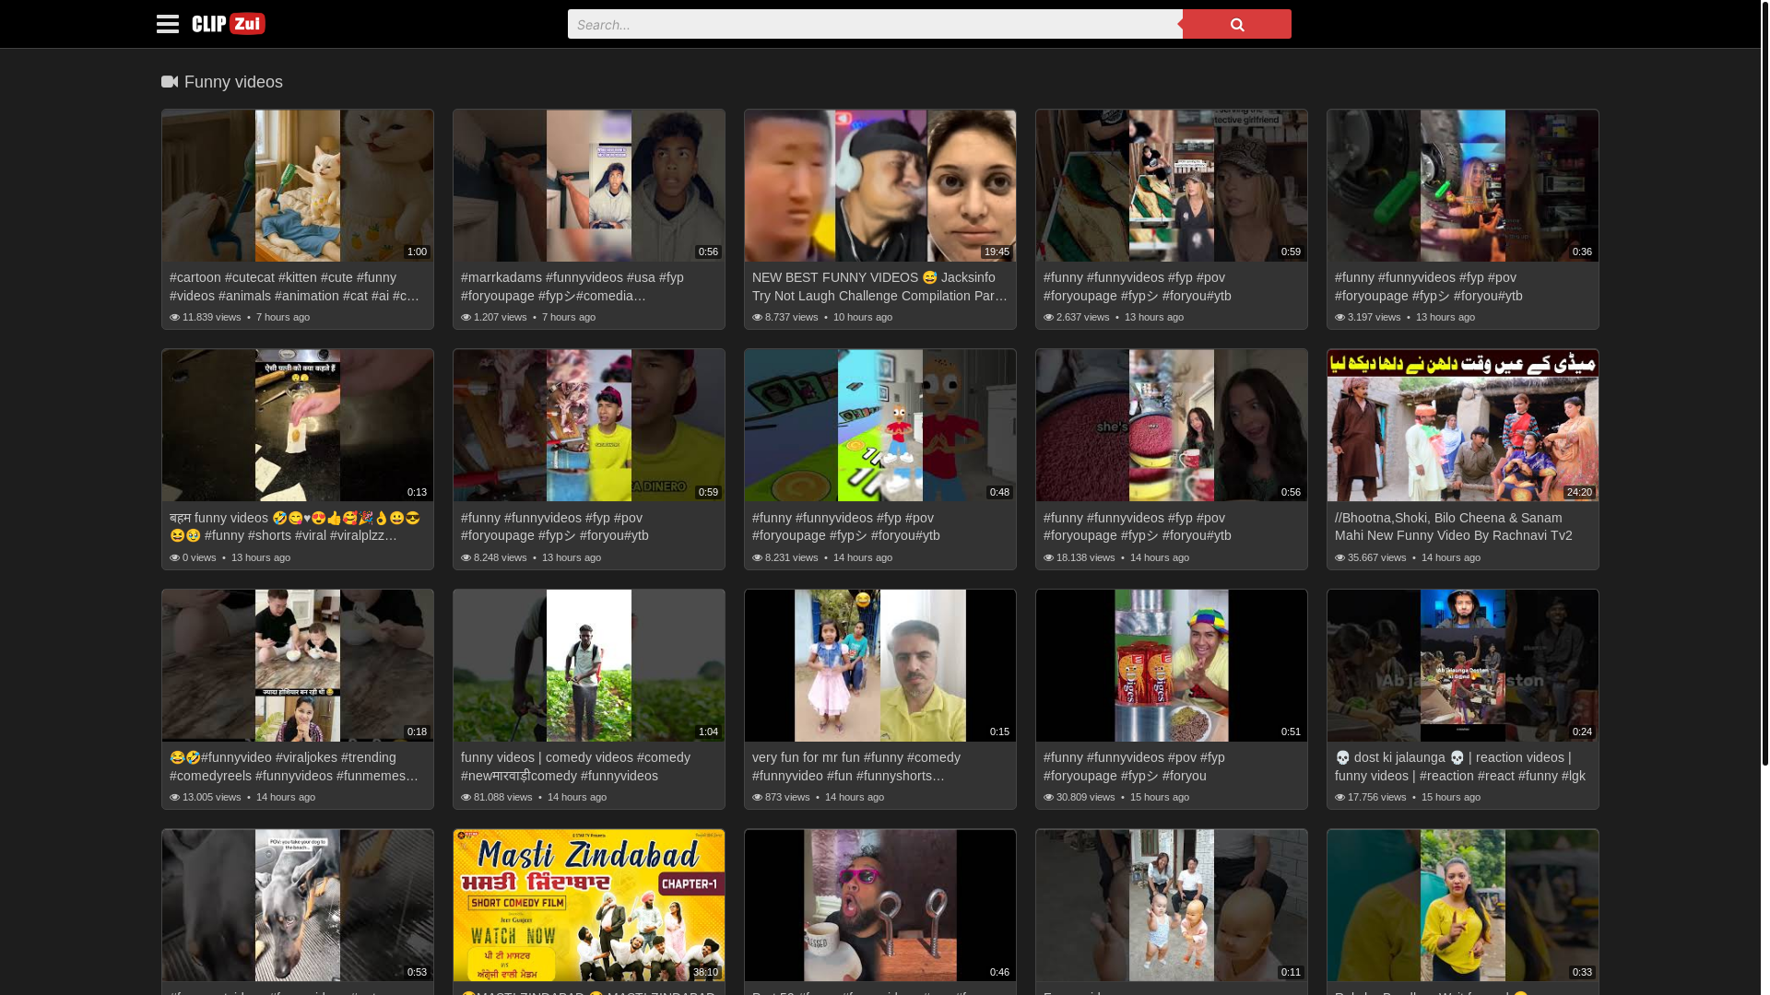Image resolution: width=1770 pixels, height=995 pixels.
Task: Click the 10 hours ago timestamp
Action: coord(863,317)
